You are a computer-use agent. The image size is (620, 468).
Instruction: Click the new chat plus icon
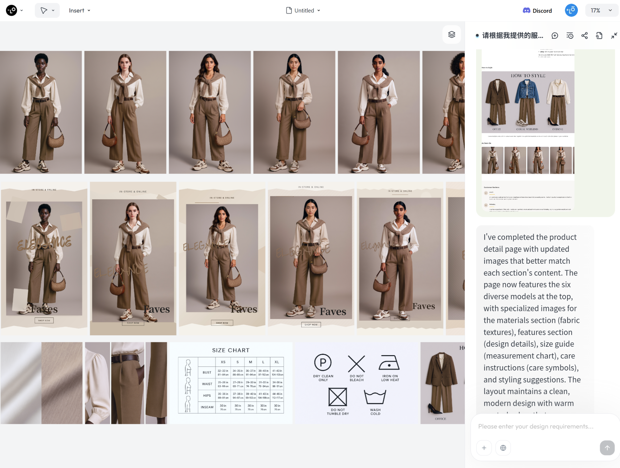point(555,36)
